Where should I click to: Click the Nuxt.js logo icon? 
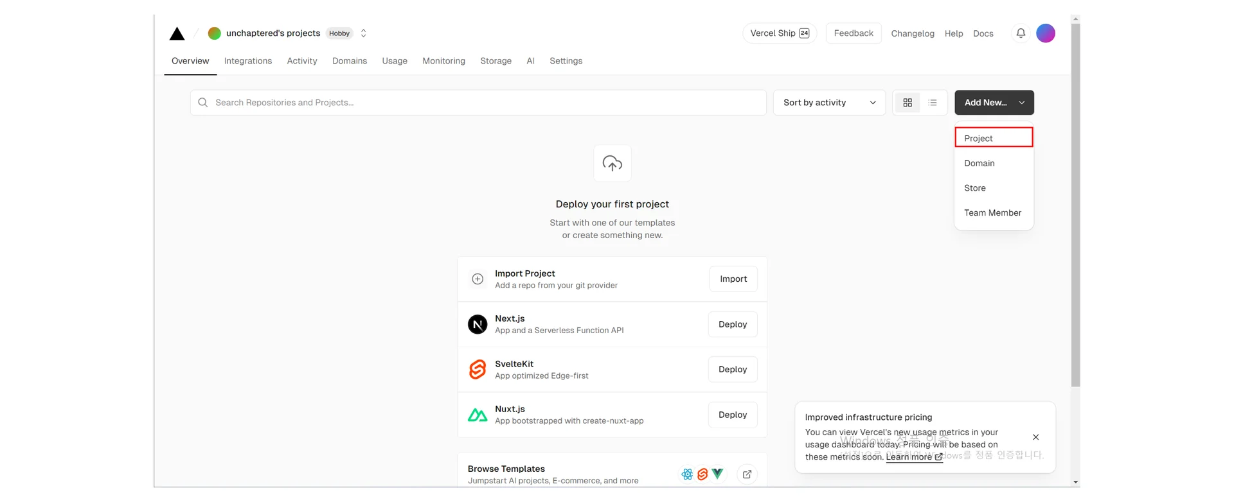tap(478, 415)
